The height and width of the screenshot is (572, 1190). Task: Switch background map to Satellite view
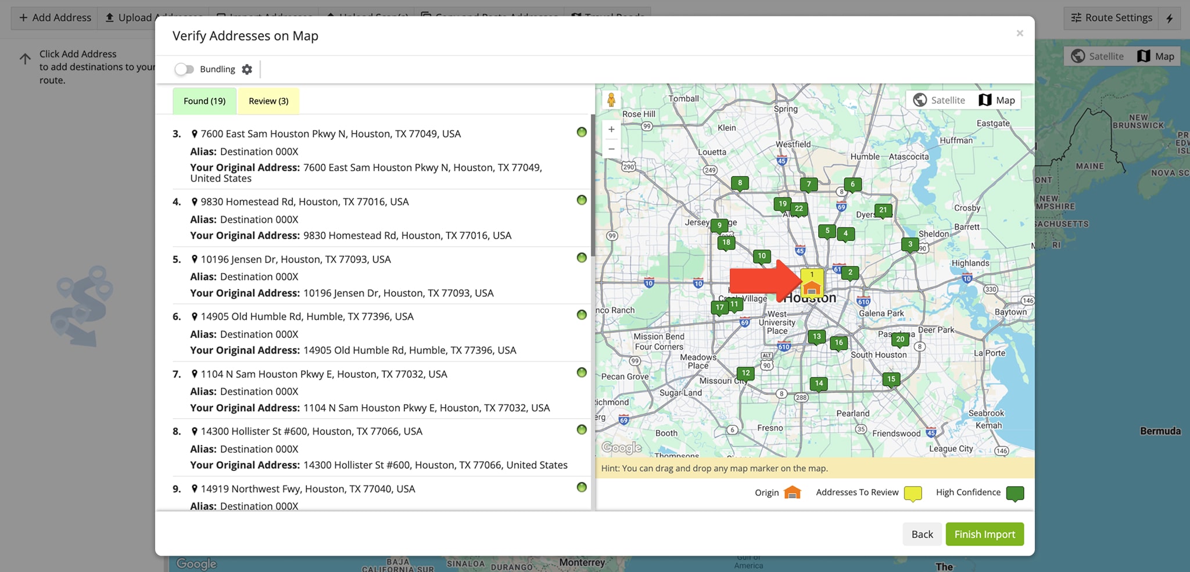(1098, 56)
